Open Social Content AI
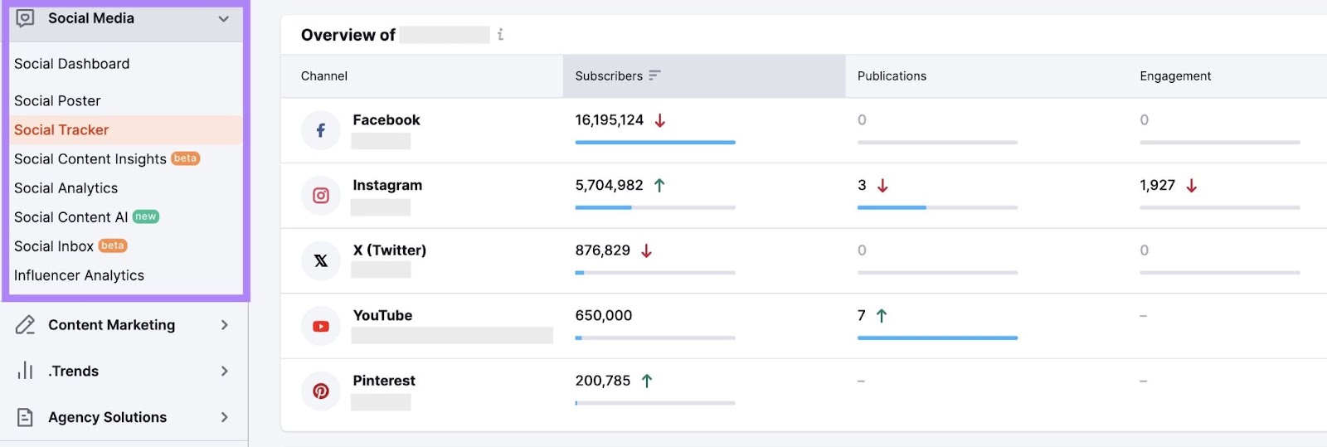1327x447 pixels. [x=71, y=217]
